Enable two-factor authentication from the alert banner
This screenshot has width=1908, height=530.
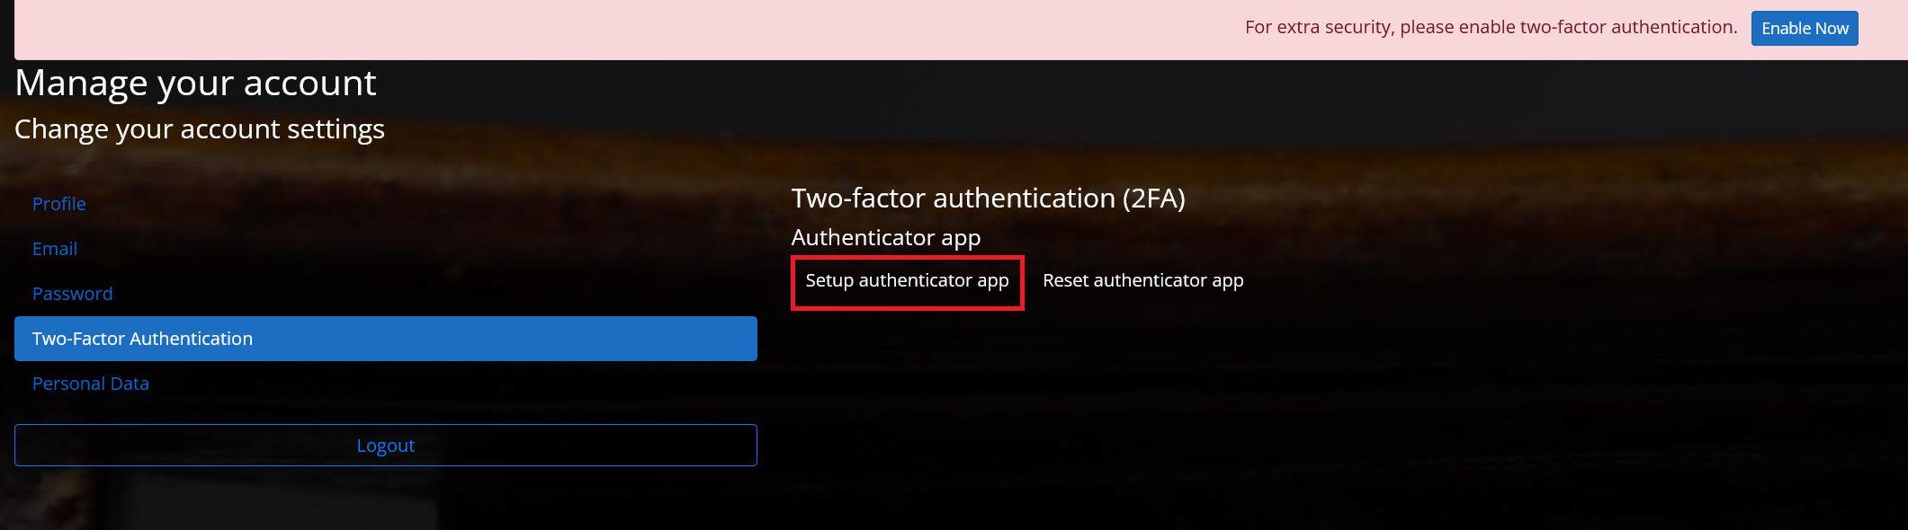[x=1804, y=29]
